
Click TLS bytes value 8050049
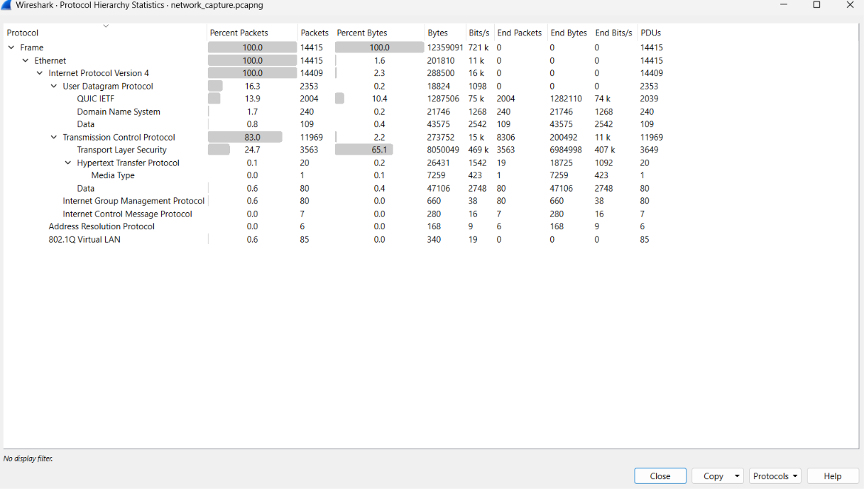(443, 150)
